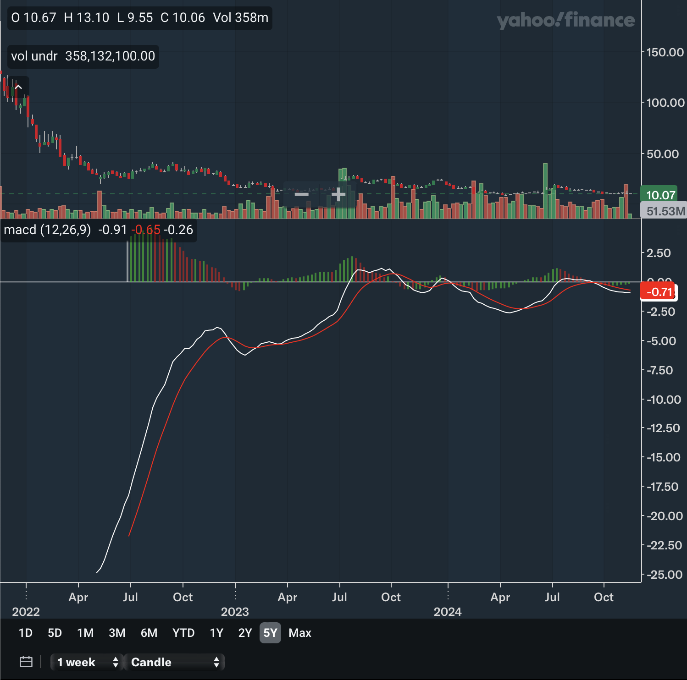Open the 1 week interval dropdown
The height and width of the screenshot is (680, 687).
point(87,662)
